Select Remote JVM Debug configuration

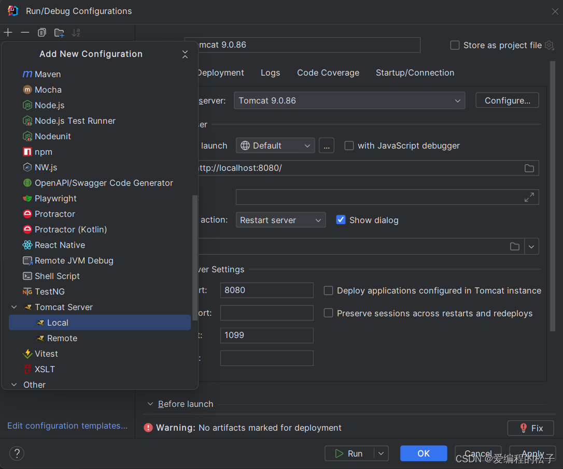pos(100,261)
